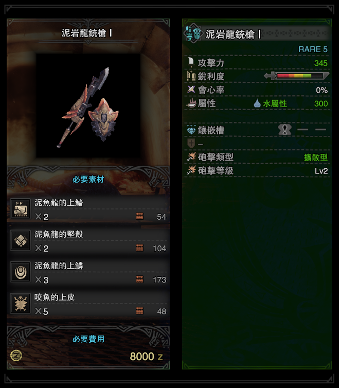Click the shield plus skill slot icon
339x388 pixels.
(x=191, y=143)
